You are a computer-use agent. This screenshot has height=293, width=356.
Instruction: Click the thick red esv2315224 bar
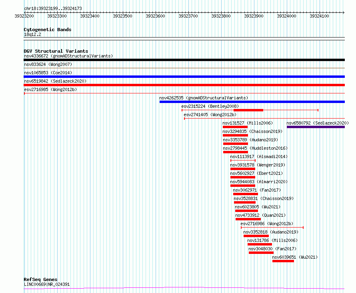[248, 110]
